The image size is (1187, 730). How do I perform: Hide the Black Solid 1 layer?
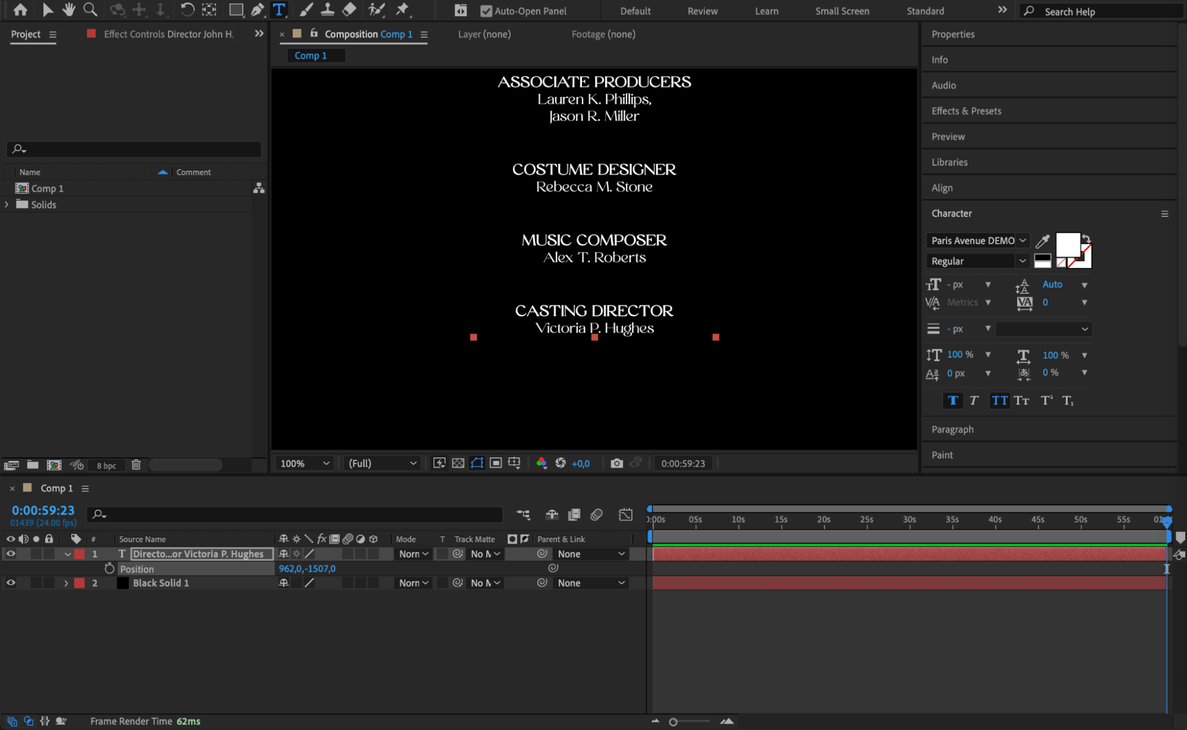pos(11,583)
